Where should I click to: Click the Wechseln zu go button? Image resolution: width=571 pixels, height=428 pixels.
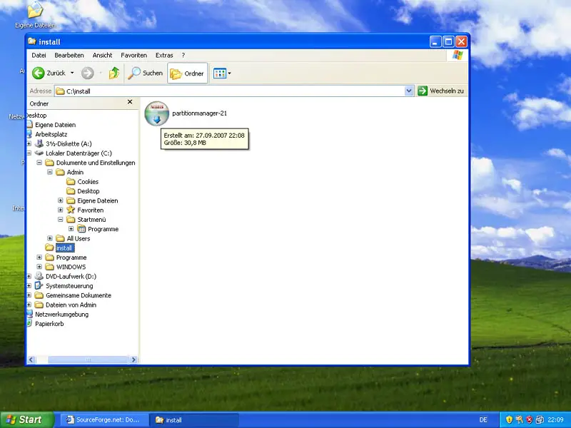[x=441, y=91]
